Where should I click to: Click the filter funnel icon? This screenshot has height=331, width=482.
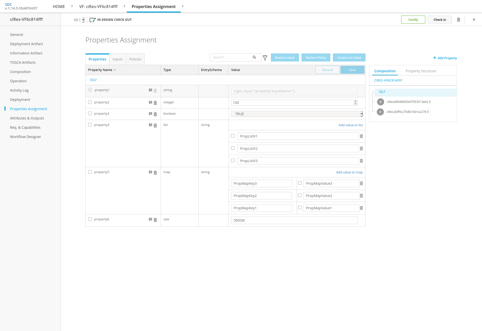click(265, 58)
